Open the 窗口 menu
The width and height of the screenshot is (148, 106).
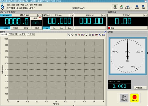(31, 5)
